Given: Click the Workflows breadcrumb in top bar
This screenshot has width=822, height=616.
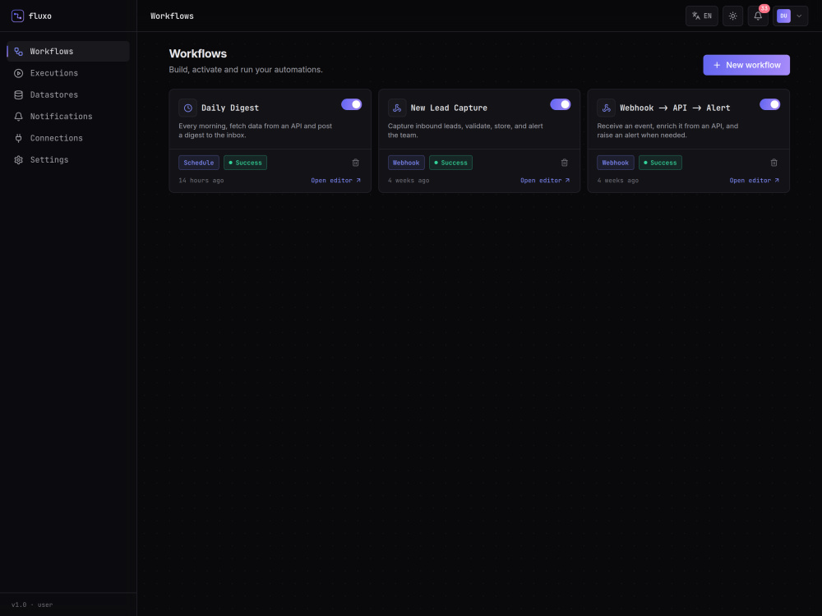Looking at the screenshot, I should pos(172,16).
